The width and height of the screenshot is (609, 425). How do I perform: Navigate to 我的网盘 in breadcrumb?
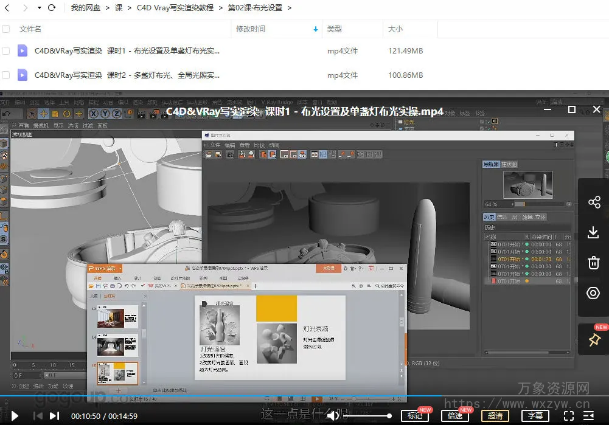(x=85, y=8)
